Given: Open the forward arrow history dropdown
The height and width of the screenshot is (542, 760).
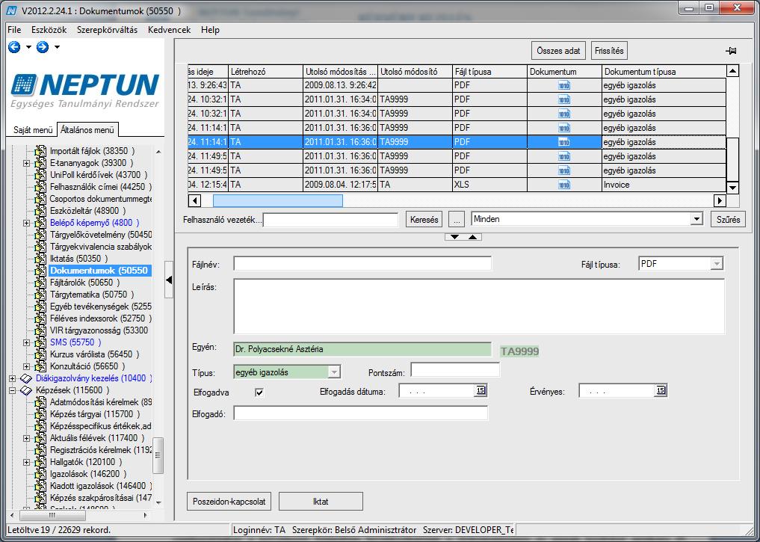Looking at the screenshot, I should click(x=58, y=47).
